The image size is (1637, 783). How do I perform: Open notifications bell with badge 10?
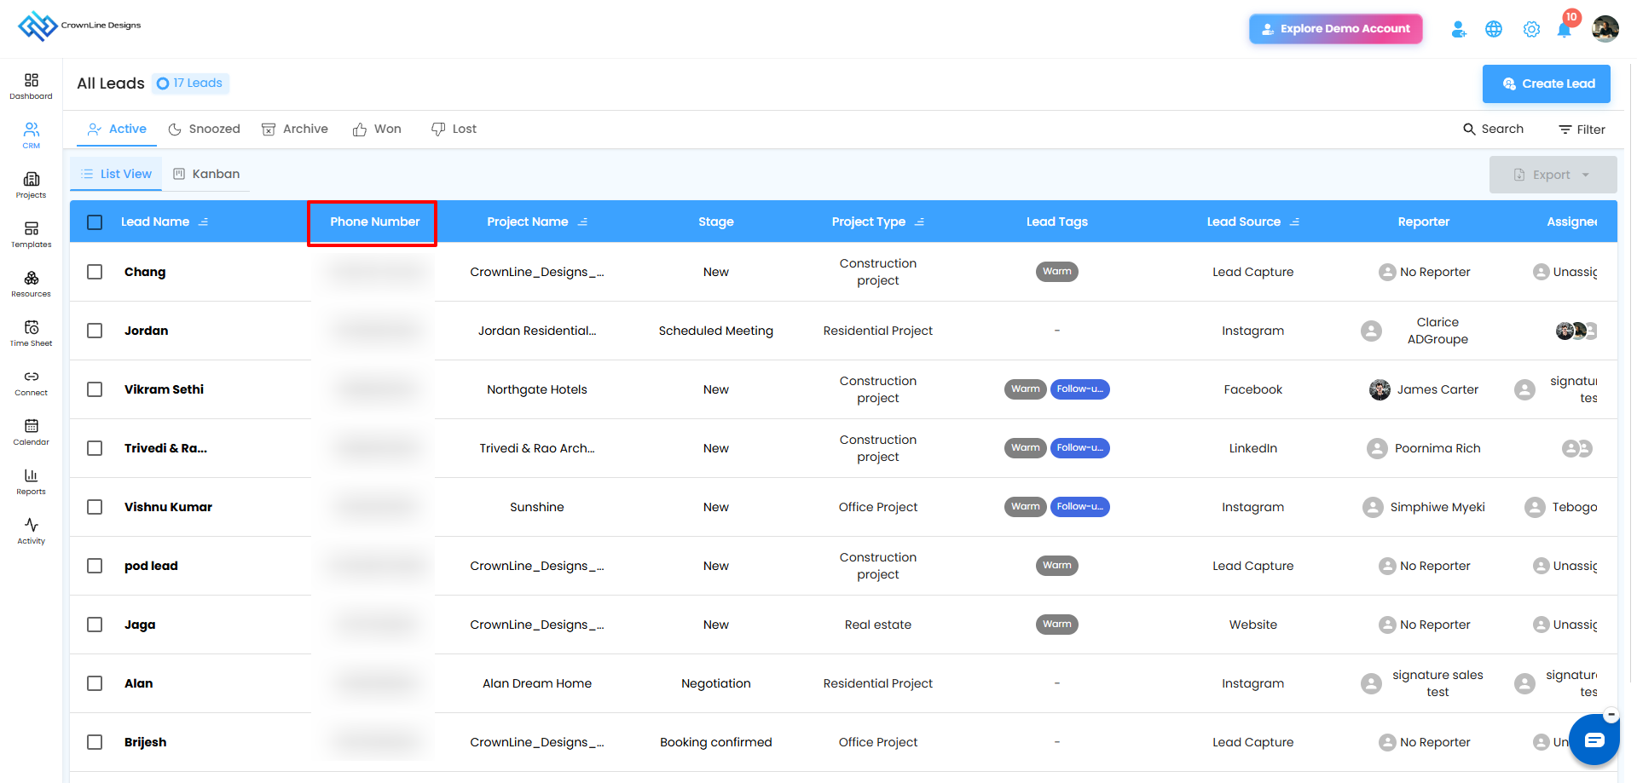pyautogui.click(x=1565, y=28)
